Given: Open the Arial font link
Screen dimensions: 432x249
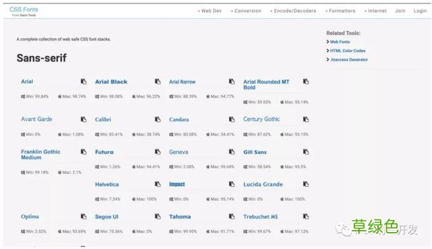Looking at the screenshot, I should point(27,82).
